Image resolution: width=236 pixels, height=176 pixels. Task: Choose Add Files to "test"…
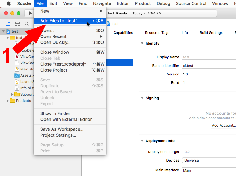[x=70, y=21]
